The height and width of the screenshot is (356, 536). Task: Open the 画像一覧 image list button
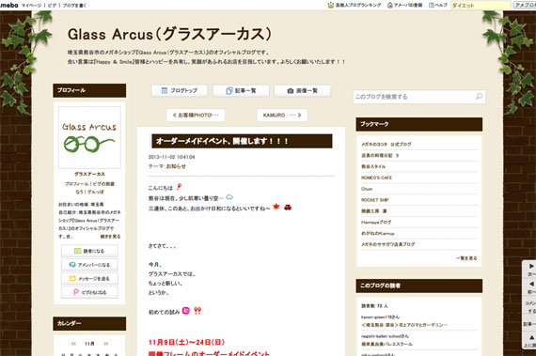click(303, 91)
